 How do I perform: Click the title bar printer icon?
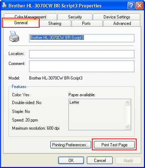point(5,5)
